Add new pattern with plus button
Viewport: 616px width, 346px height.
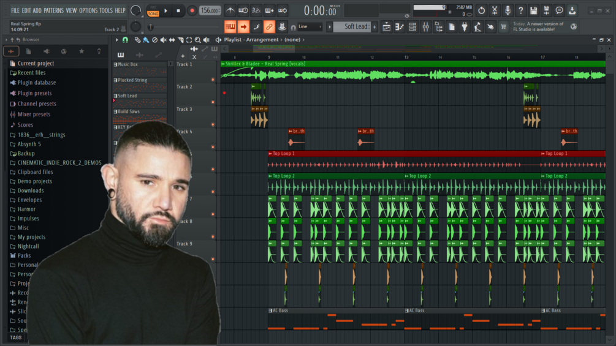375,27
